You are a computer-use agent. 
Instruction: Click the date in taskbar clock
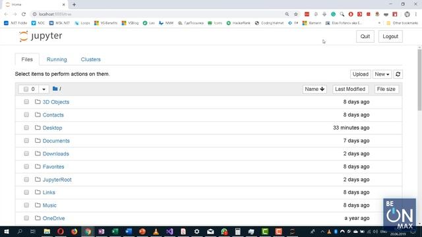(398, 234)
